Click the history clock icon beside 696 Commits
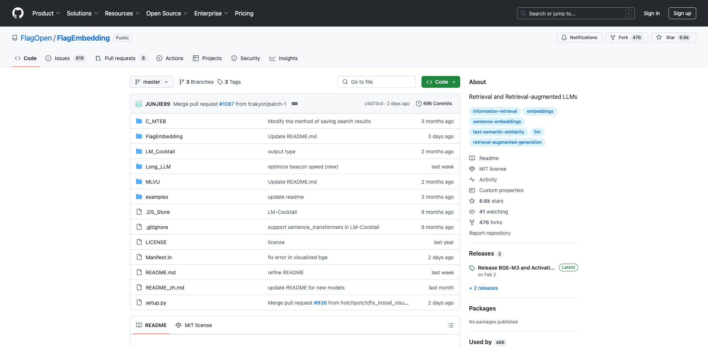This screenshot has width=708, height=347. click(x=419, y=104)
